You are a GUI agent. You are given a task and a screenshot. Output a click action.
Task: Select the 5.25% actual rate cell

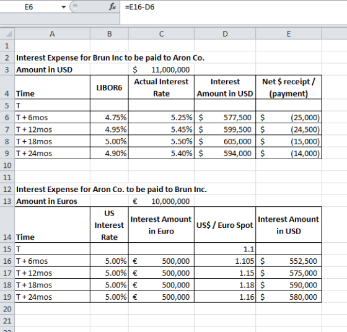click(161, 118)
